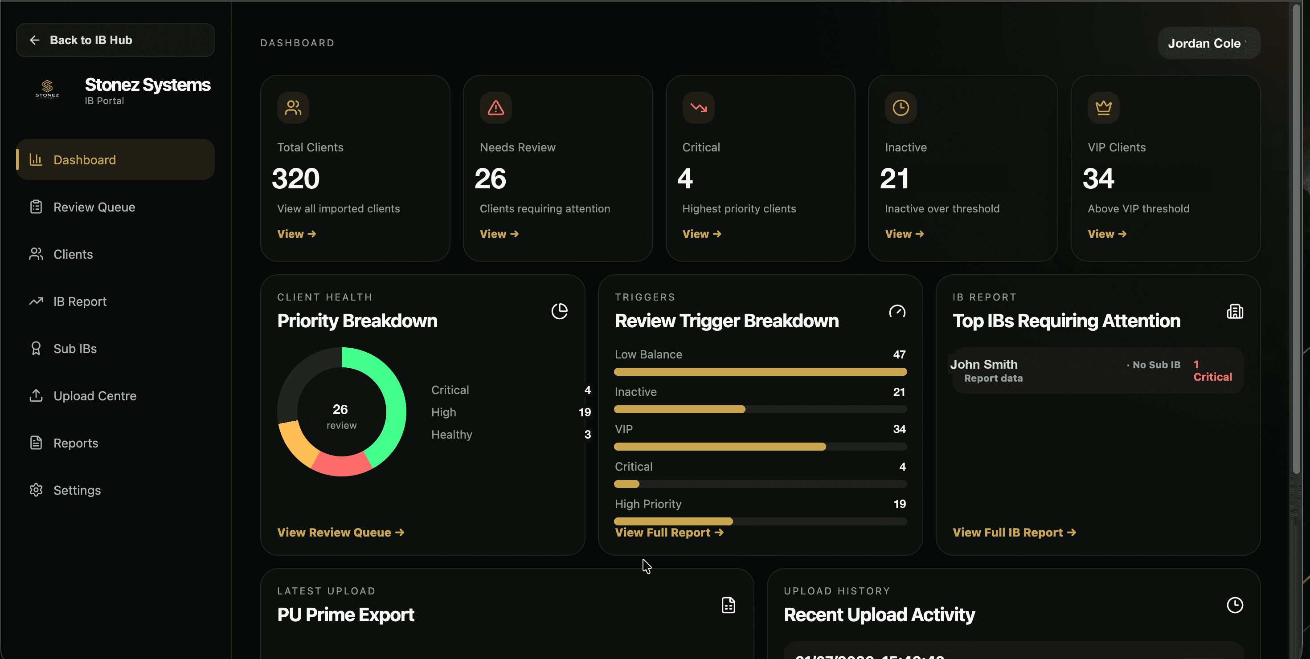Click the Top IBs building icon
Image resolution: width=1310 pixels, height=659 pixels.
[1235, 311]
